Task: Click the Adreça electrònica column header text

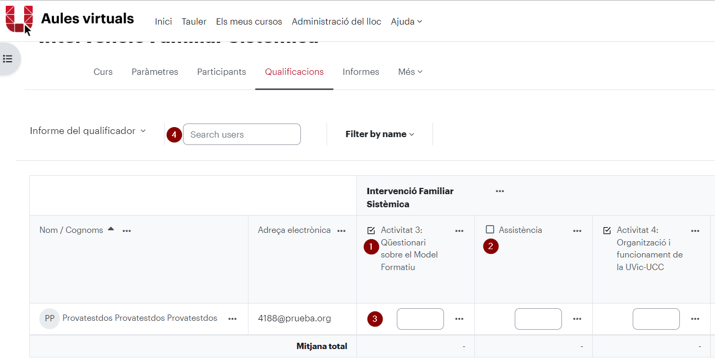Action: click(x=294, y=230)
